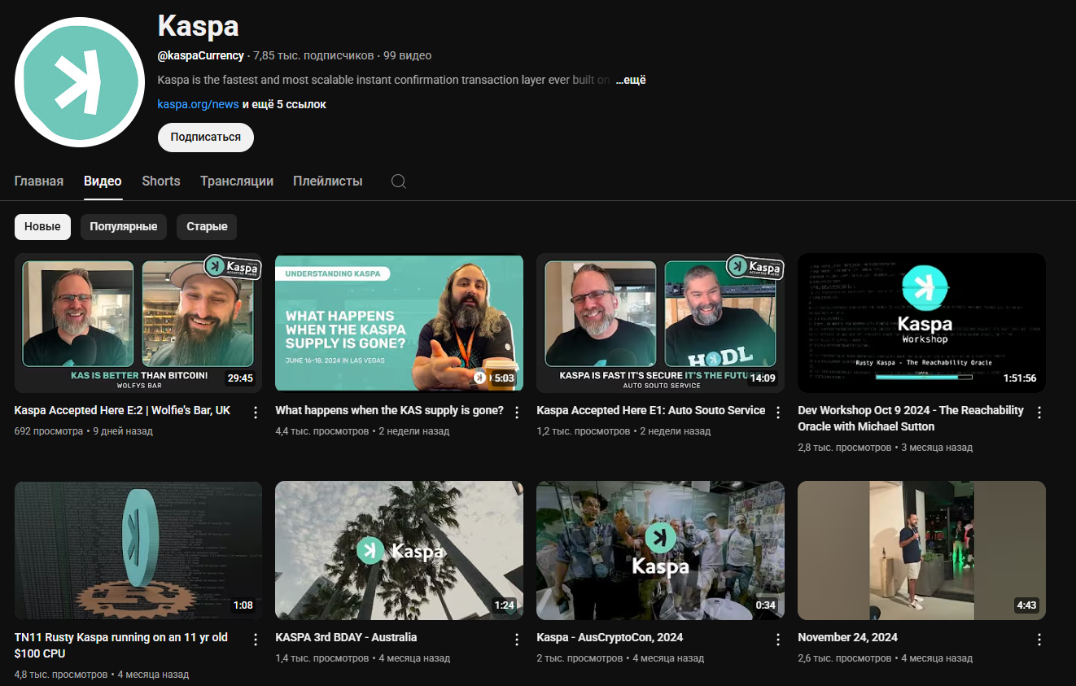The height and width of the screenshot is (686, 1076).
Task: Play the palm trees KASPA 3rd BDAY thumbnail
Action: [x=400, y=550]
